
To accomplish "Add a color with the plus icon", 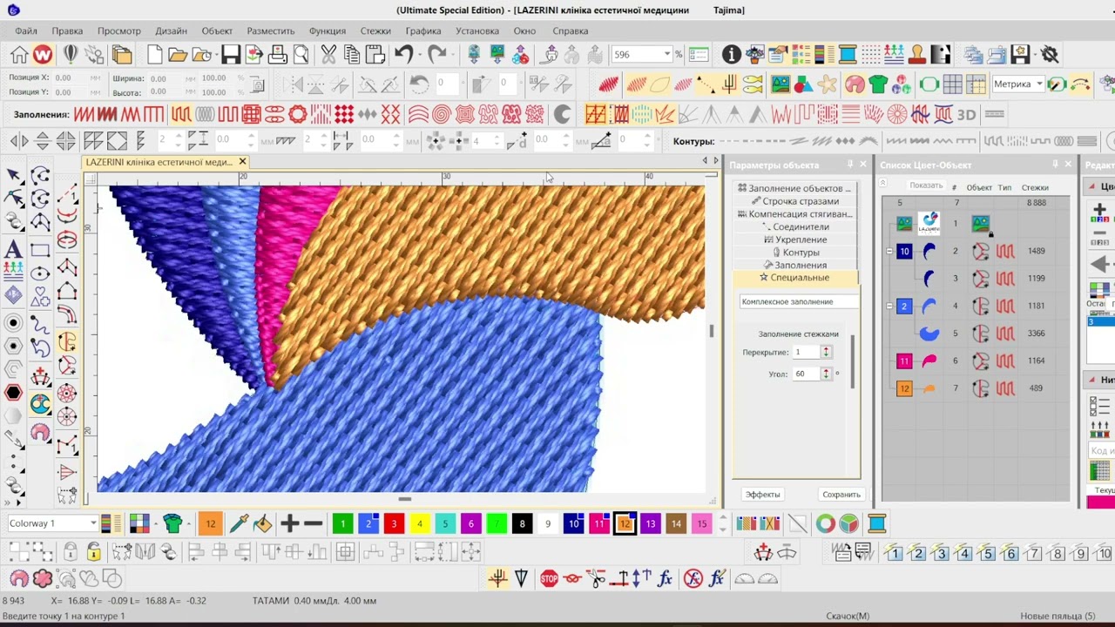I will click(290, 523).
